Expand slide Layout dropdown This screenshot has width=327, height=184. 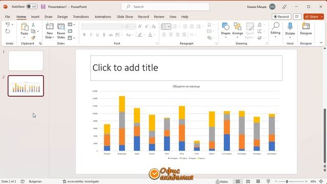(72, 25)
